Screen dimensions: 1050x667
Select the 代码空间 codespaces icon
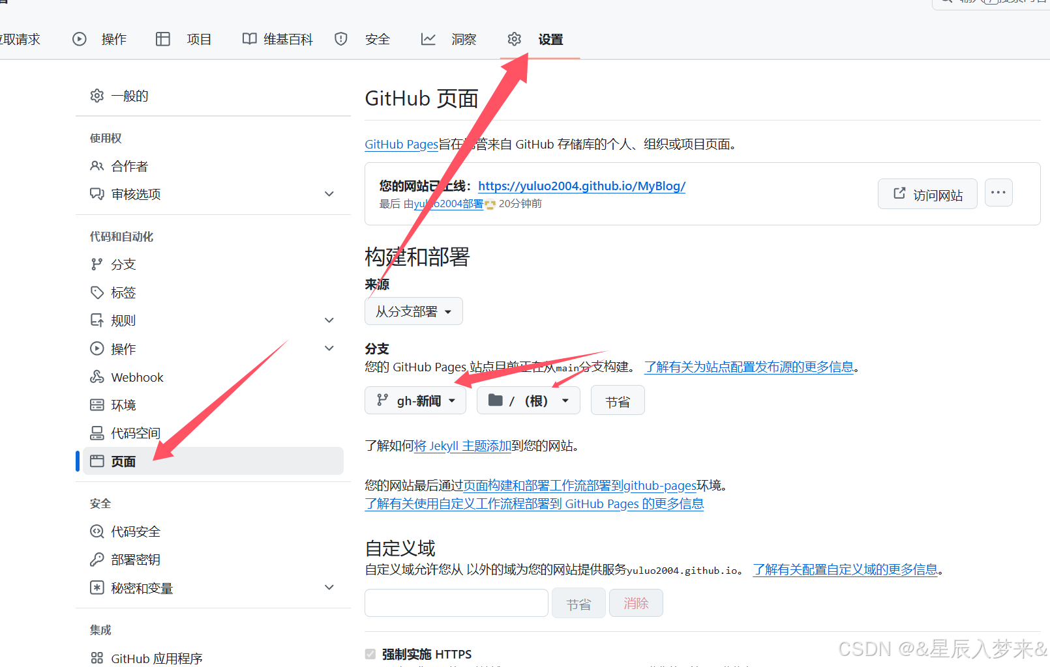click(x=97, y=433)
